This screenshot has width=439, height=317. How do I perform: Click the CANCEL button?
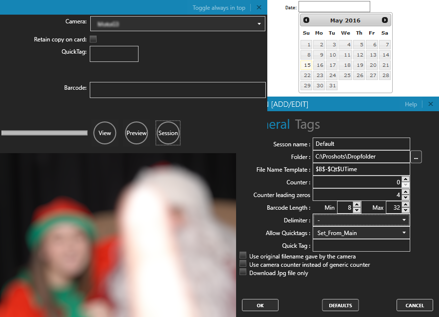click(415, 305)
